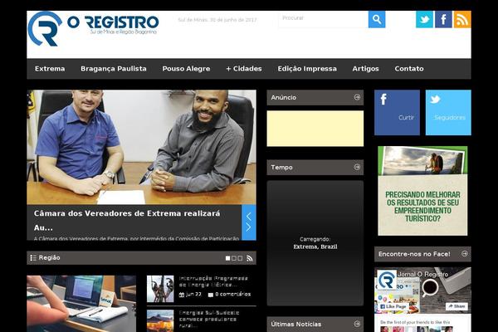
Task: Click the Facebook Like Page button
Action: pyautogui.click(x=393, y=306)
